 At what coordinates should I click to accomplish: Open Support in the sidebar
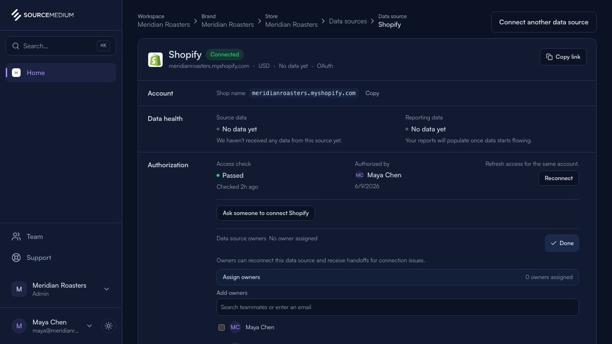(x=61, y=258)
